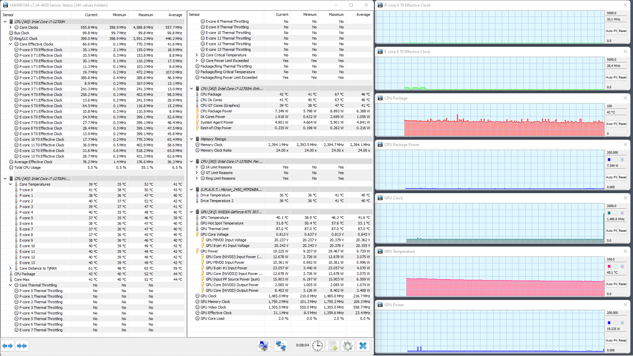Reset the elapsed time clock icon
This screenshot has width=633, height=356.
(x=317, y=346)
